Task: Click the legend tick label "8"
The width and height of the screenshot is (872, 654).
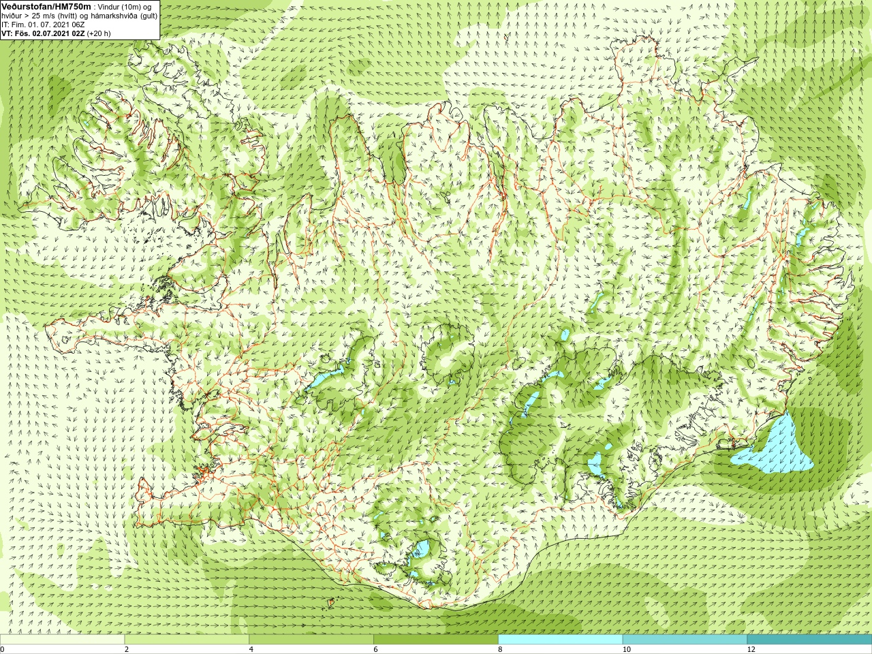Action: pos(501,649)
